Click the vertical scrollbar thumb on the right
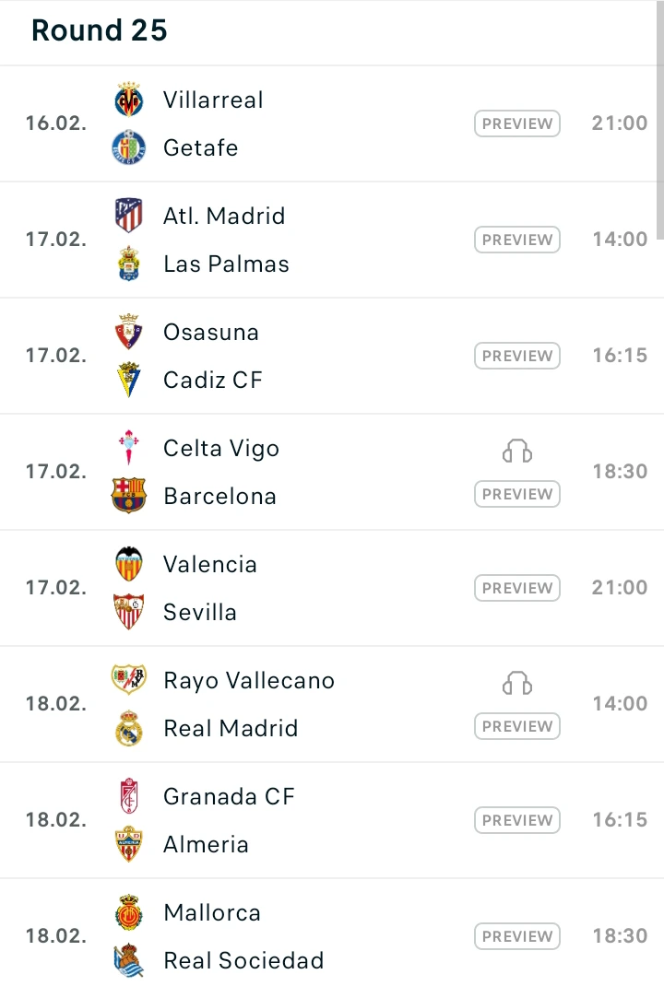The width and height of the screenshot is (664, 986). pyautogui.click(x=659, y=120)
